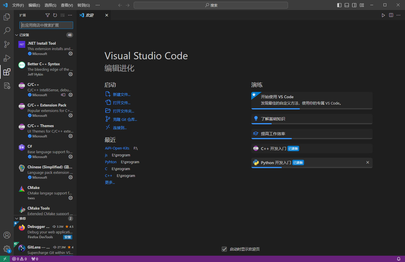Click the remote window status bar icon
Viewport: 405px width, 262px height.
(x=5, y=259)
